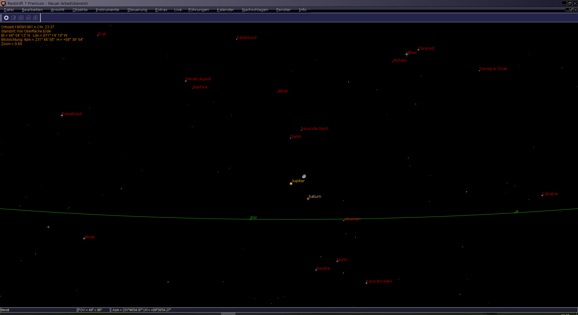Restore the inner workspace window

pyautogui.click(x=571, y=10)
